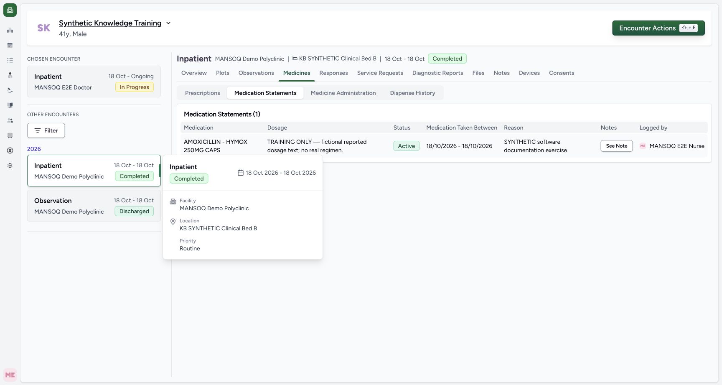This screenshot has height=385, width=722.
Task: Click the SK patient avatar initials
Action: 44,28
